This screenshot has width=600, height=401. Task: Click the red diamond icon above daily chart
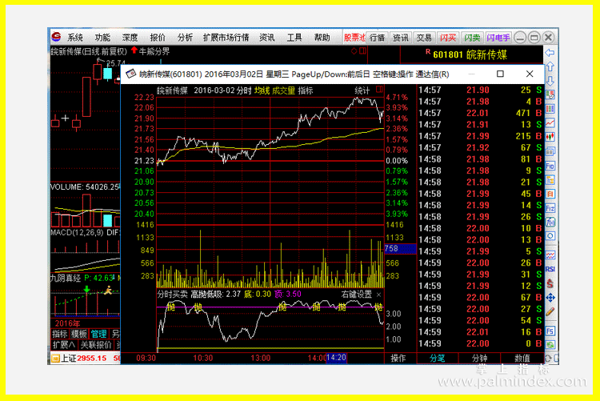click(x=354, y=51)
